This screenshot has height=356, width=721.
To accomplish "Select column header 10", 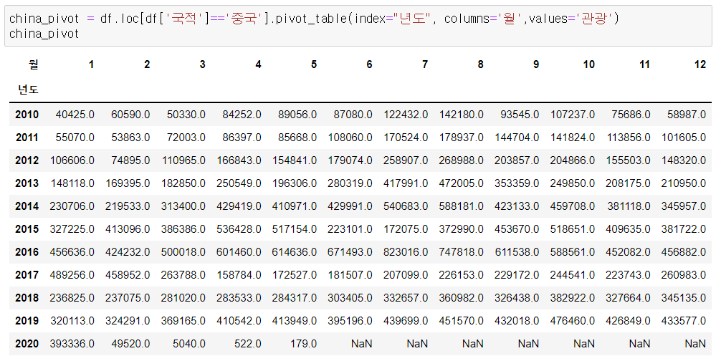I will [588, 64].
